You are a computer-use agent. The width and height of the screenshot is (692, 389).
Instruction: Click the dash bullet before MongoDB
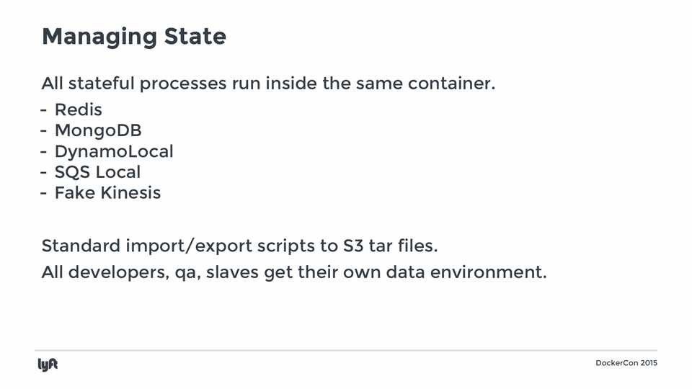pos(45,132)
